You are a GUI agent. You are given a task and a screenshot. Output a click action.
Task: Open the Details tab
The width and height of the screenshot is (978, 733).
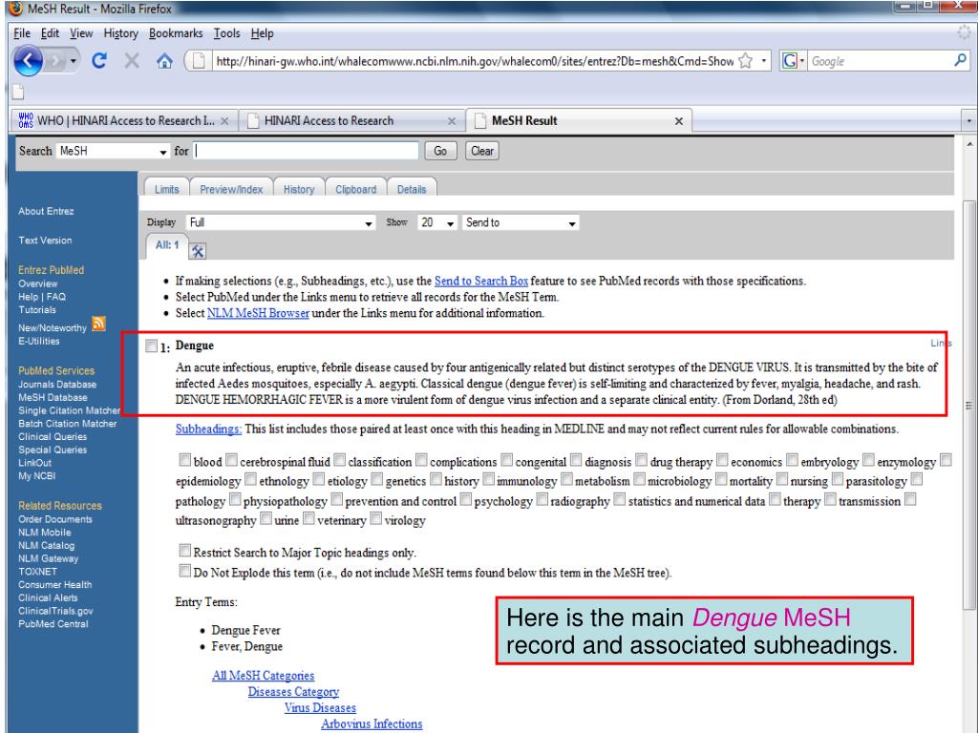coord(412,189)
